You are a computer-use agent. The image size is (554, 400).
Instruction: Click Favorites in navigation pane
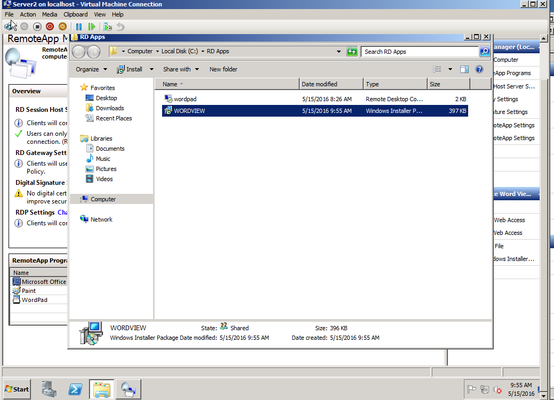pos(102,88)
